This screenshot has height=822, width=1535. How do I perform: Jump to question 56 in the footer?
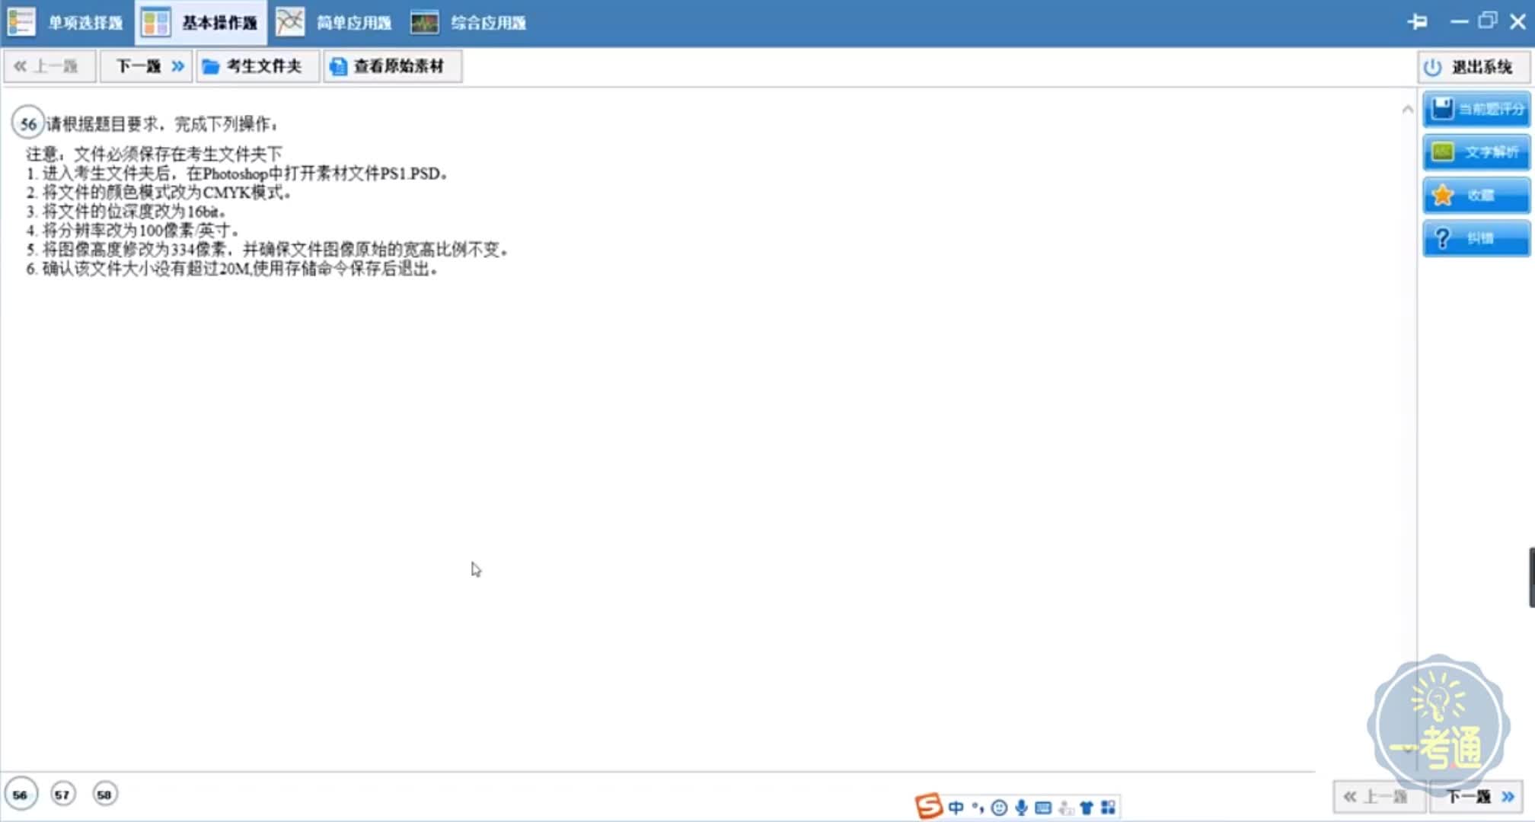point(21,795)
